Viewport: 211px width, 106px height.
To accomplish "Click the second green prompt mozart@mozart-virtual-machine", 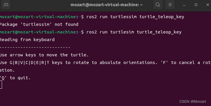I will pos(38,32).
